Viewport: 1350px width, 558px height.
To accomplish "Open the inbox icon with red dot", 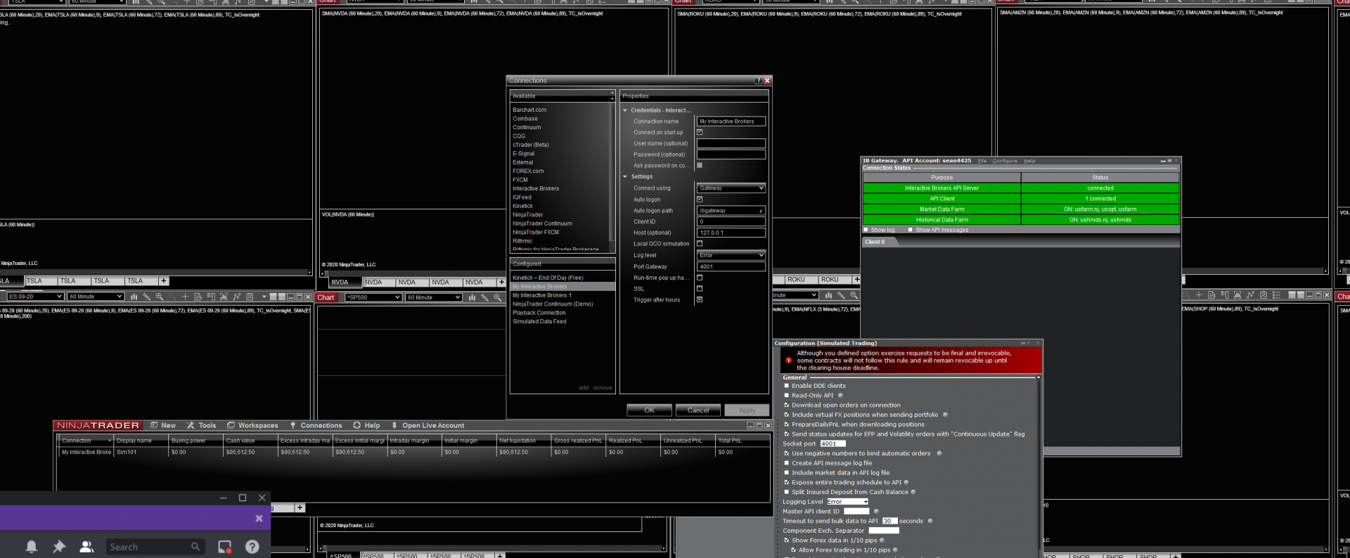I will (225, 547).
